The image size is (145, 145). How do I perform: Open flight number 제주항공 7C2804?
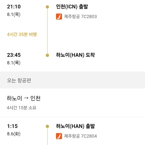80,136
